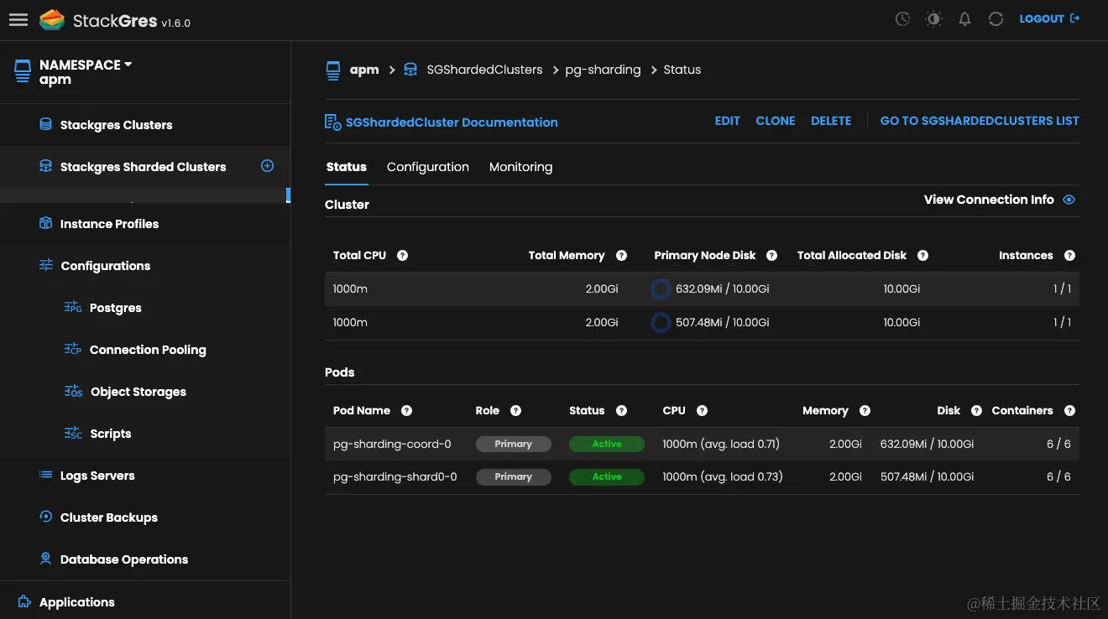Toggle the time/clock icon in header
Viewport: 1108px width, 619px height.
point(902,18)
